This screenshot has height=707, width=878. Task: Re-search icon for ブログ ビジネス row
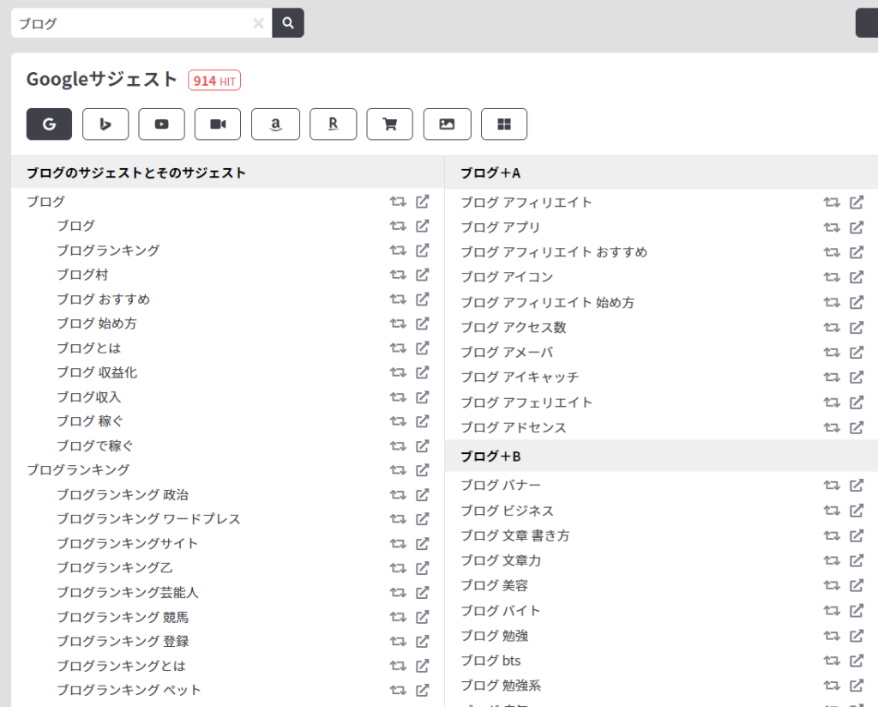(x=832, y=511)
